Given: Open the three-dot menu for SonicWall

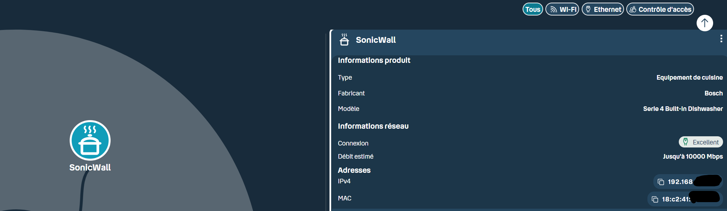Looking at the screenshot, I should point(721,39).
